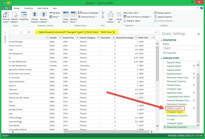
Task: Open settings gear for Added Custom step
Action: [x=194, y=108]
